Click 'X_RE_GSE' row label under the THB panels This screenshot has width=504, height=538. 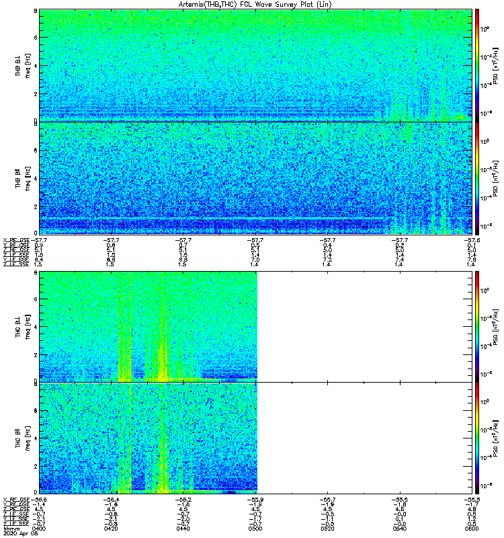coord(16,240)
